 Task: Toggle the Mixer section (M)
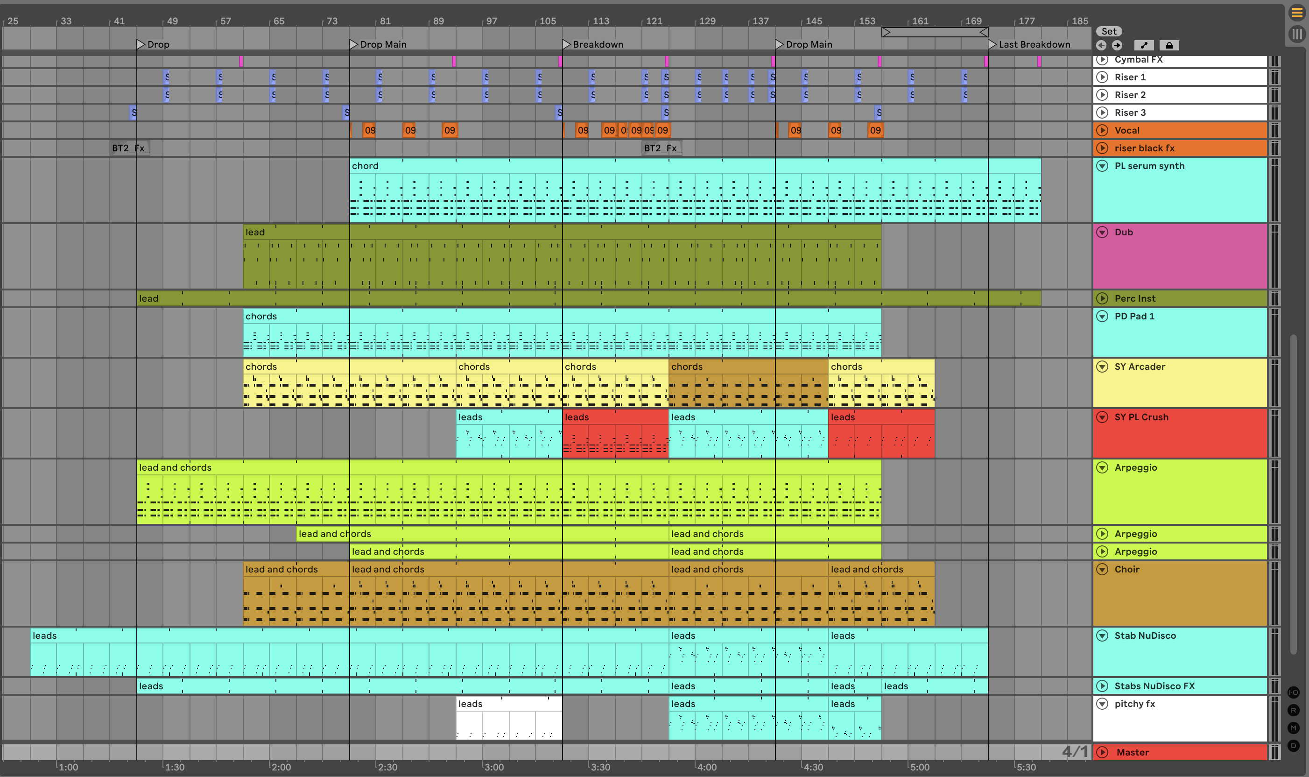(1293, 728)
